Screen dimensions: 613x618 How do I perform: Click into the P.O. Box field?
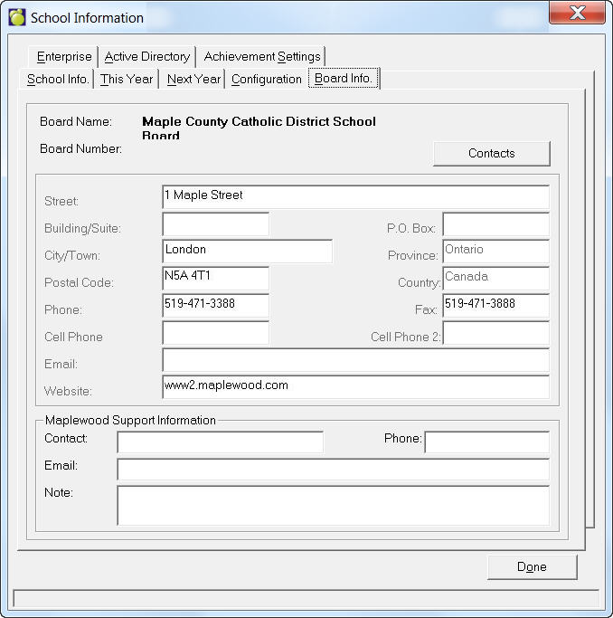tap(495, 224)
